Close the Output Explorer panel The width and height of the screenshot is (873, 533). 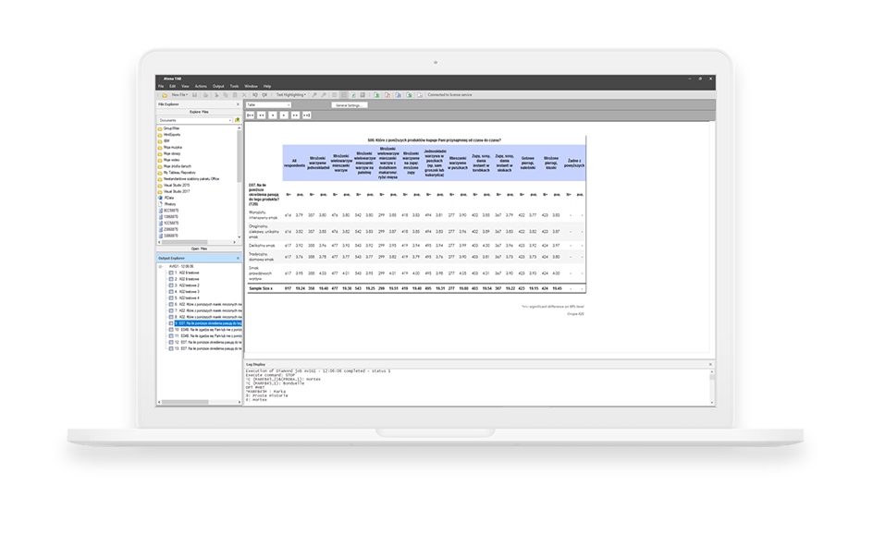tap(240, 257)
